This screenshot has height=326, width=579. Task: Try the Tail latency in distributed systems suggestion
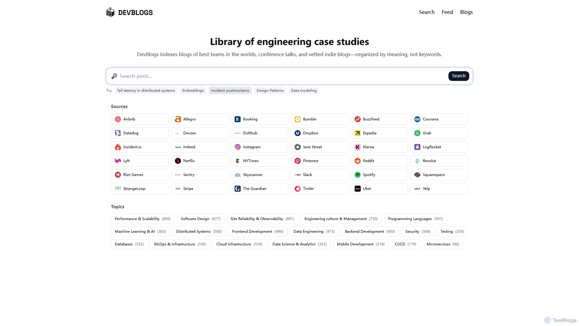[146, 91]
